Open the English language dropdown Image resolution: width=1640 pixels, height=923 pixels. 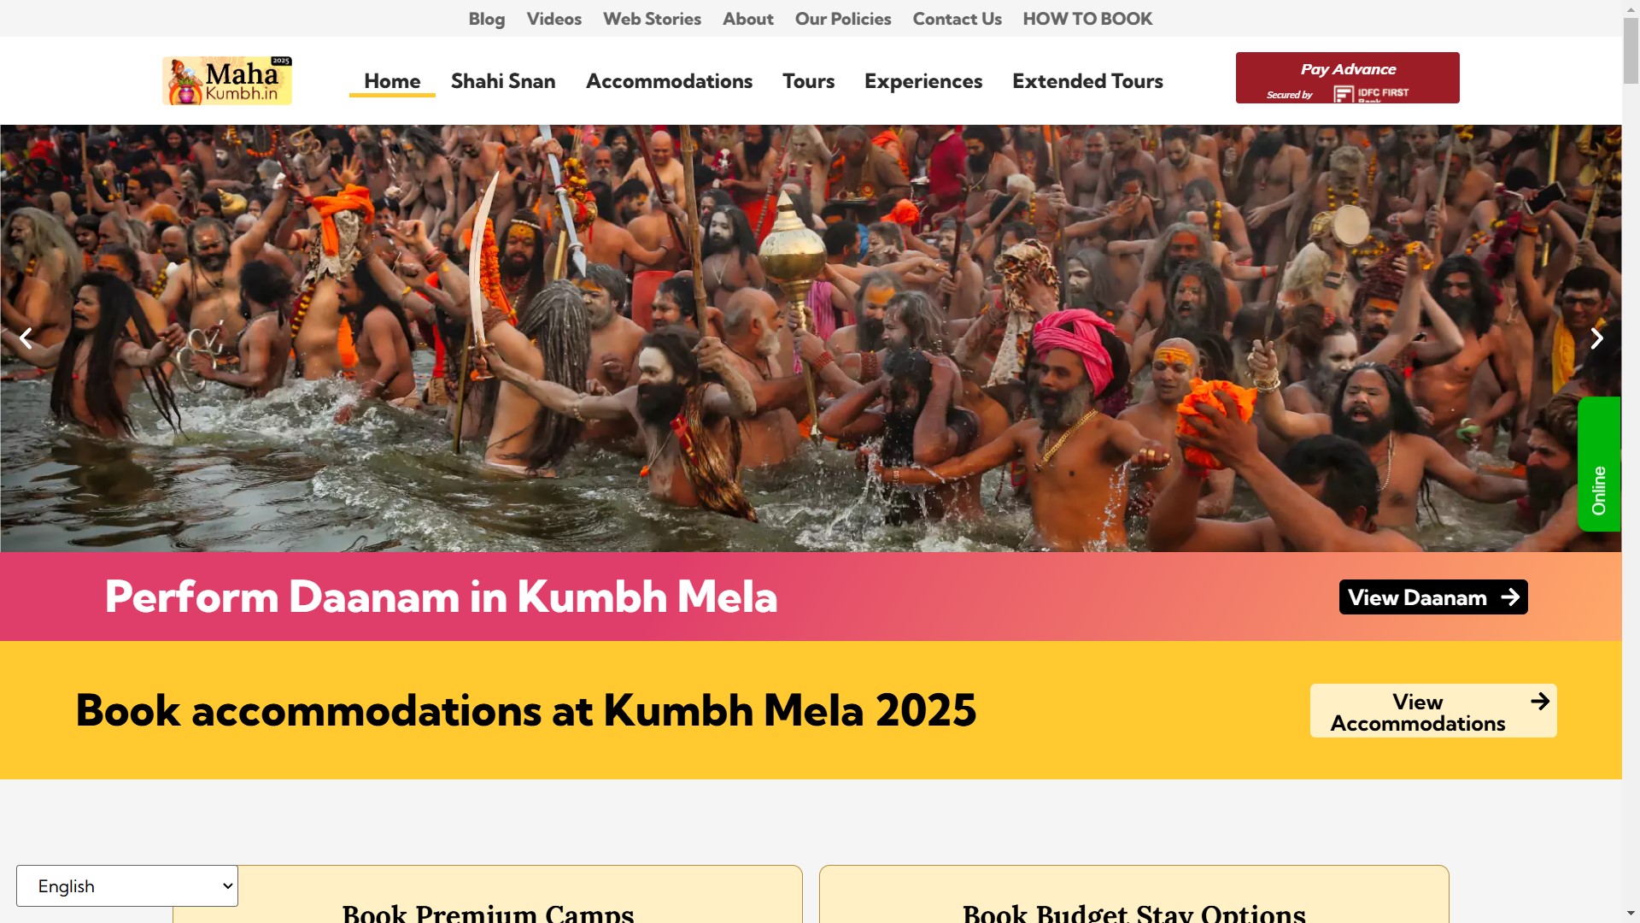pyautogui.click(x=127, y=886)
